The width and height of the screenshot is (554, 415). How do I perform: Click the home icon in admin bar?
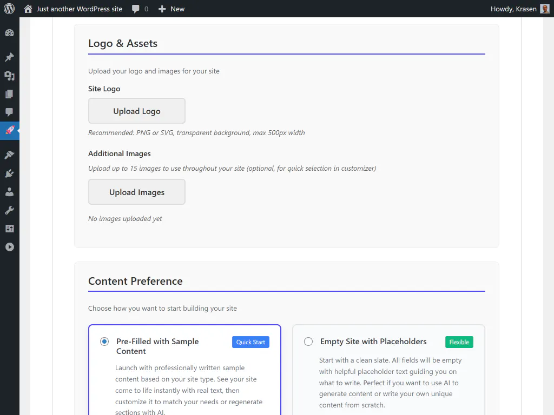[28, 9]
